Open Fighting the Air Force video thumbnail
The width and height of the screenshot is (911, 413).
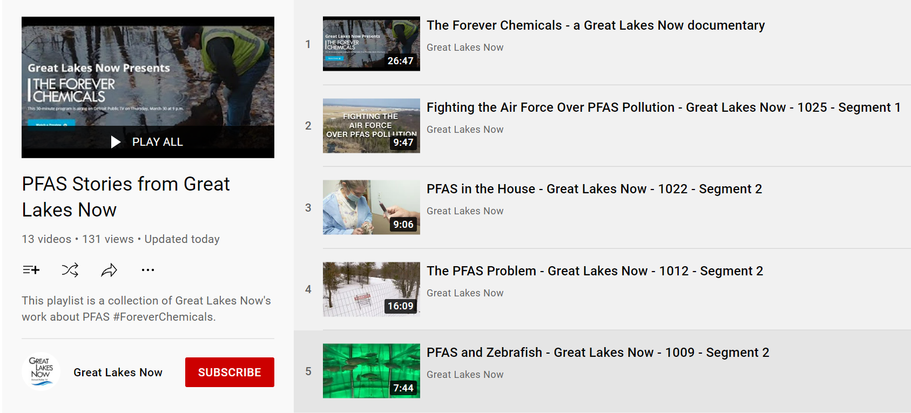click(x=372, y=126)
